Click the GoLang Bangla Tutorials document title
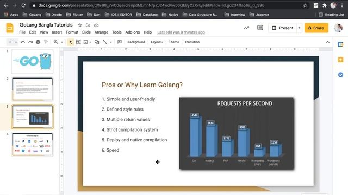 (46, 25)
